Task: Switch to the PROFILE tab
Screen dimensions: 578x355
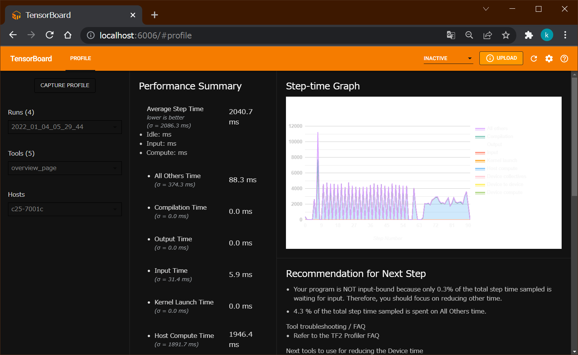Action: point(80,59)
